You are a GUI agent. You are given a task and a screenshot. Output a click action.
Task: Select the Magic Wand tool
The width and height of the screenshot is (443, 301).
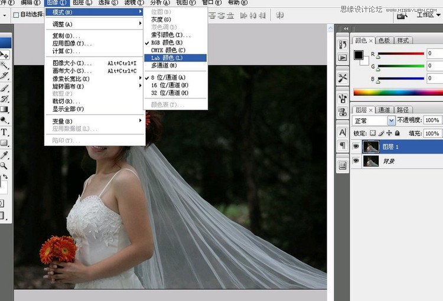(x=4, y=66)
